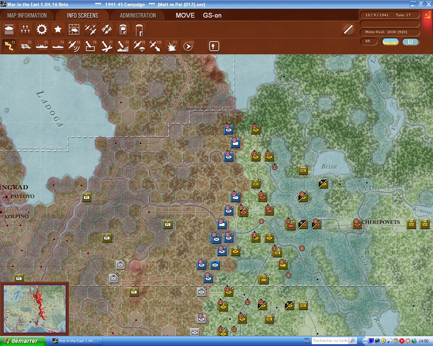The height and width of the screenshot is (346, 433).
Task: Open the ADMINISTRATION tab
Action: click(138, 16)
